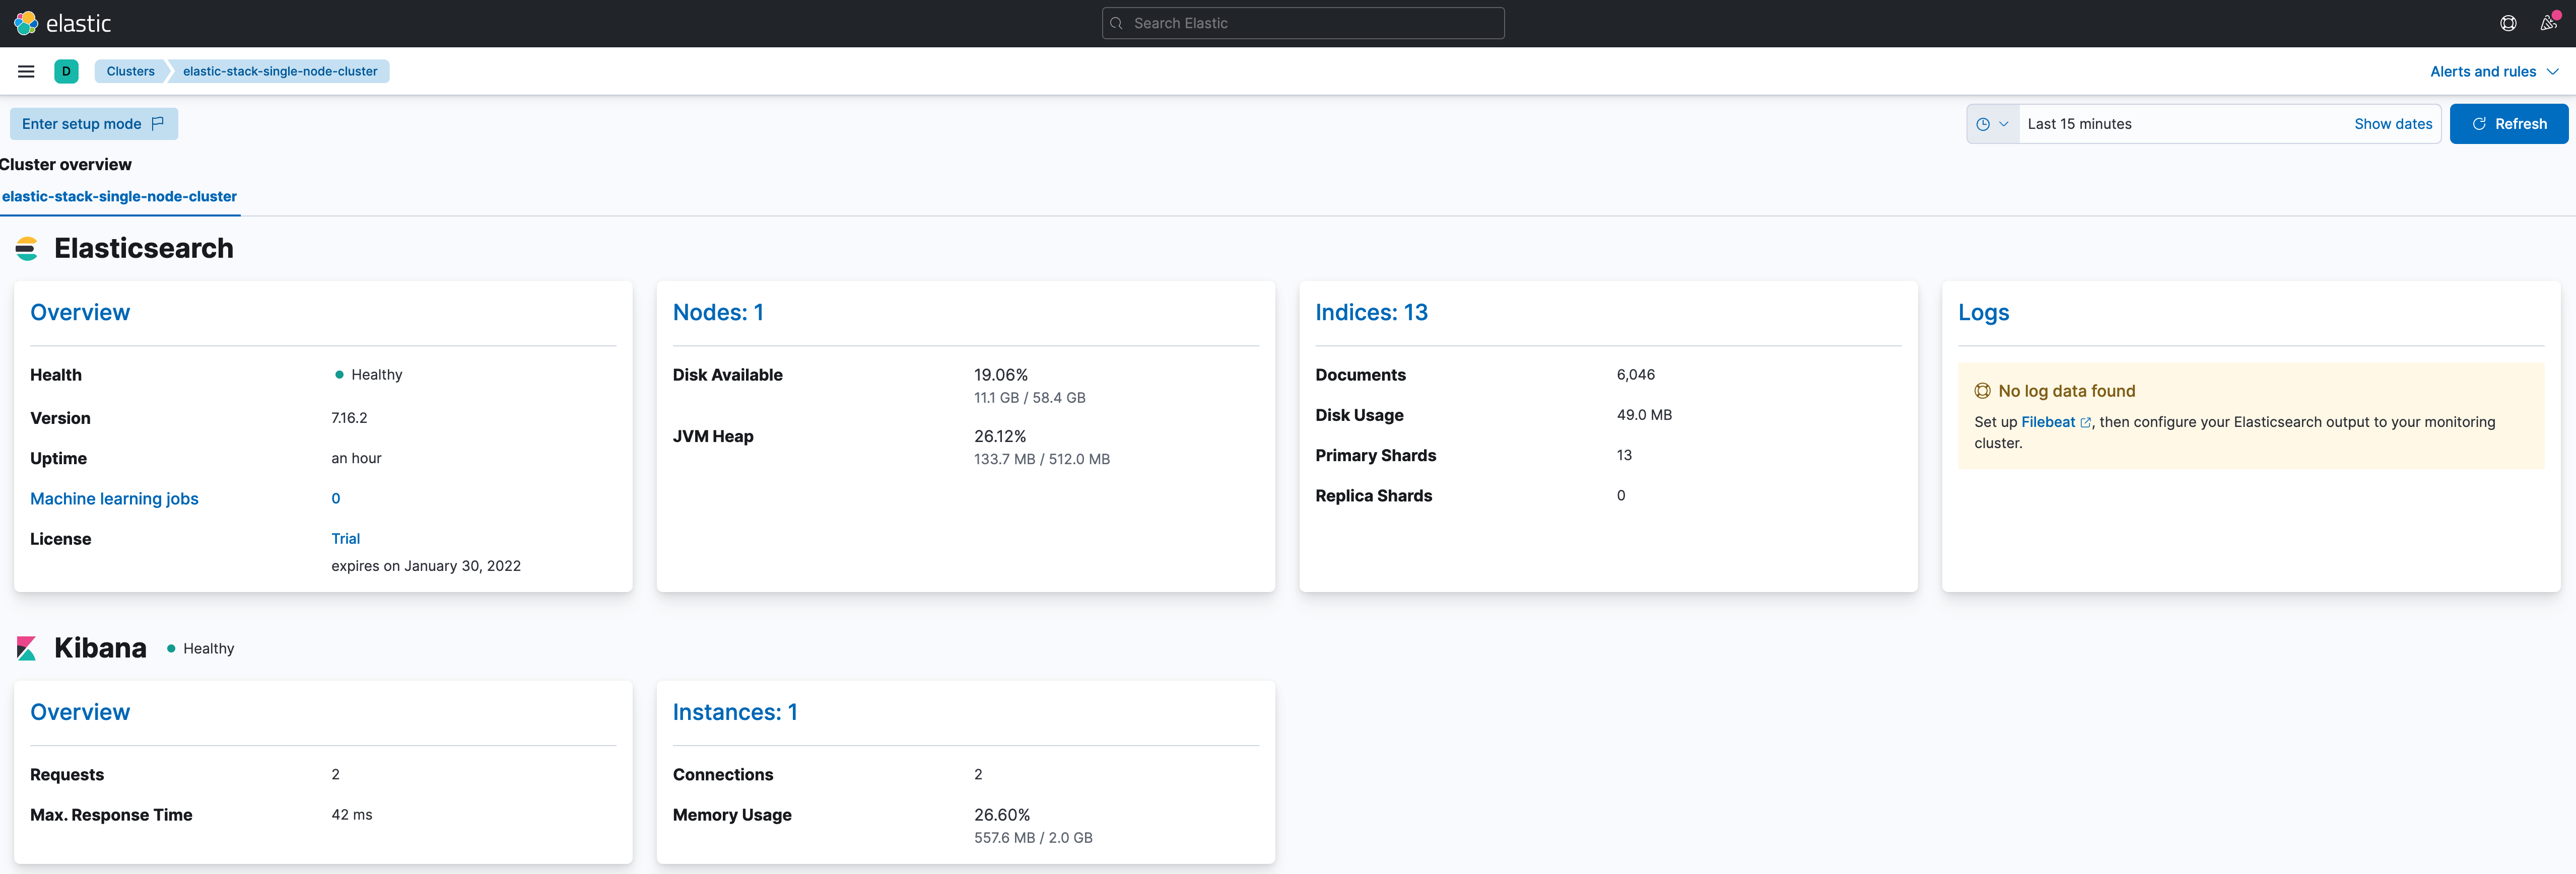The height and width of the screenshot is (874, 2576).
Task: Open the hamburger navigation menu
Action: tap(26, 71)
